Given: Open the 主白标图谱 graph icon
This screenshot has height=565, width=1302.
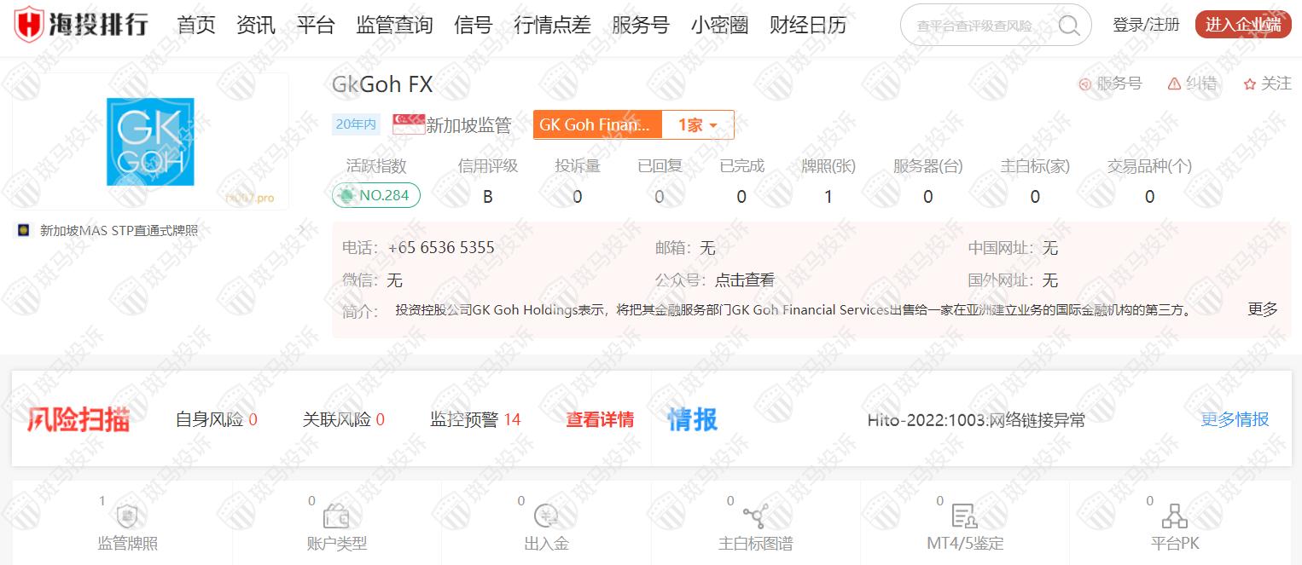Looking at the screenshot, I should tap(755, 516).
